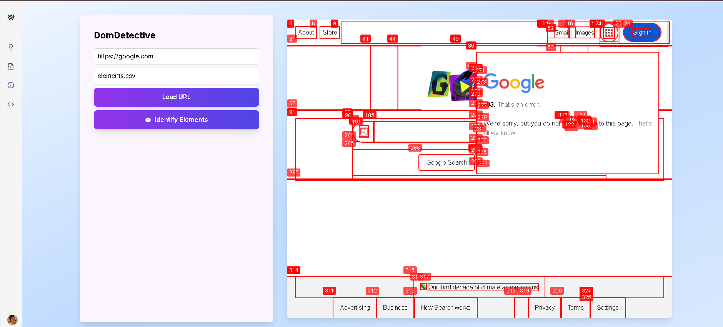723x327 pixels.
Task: Click the Load URL button
Action: pos(177,97)
